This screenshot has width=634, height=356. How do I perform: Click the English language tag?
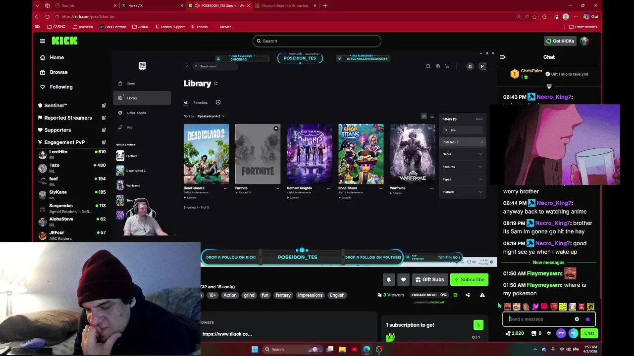pos(337,295)
